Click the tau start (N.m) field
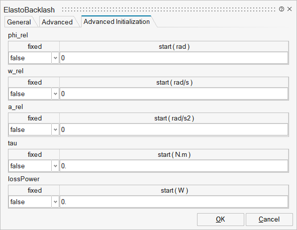The width and height of the screenshot is (297, 230). 174,166
